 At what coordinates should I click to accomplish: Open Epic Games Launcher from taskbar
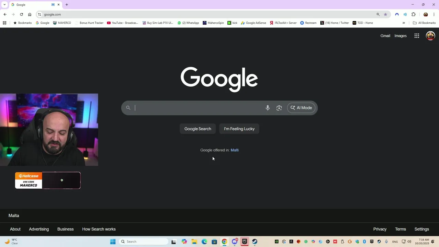pyautogui.click(x=245, y=242)
